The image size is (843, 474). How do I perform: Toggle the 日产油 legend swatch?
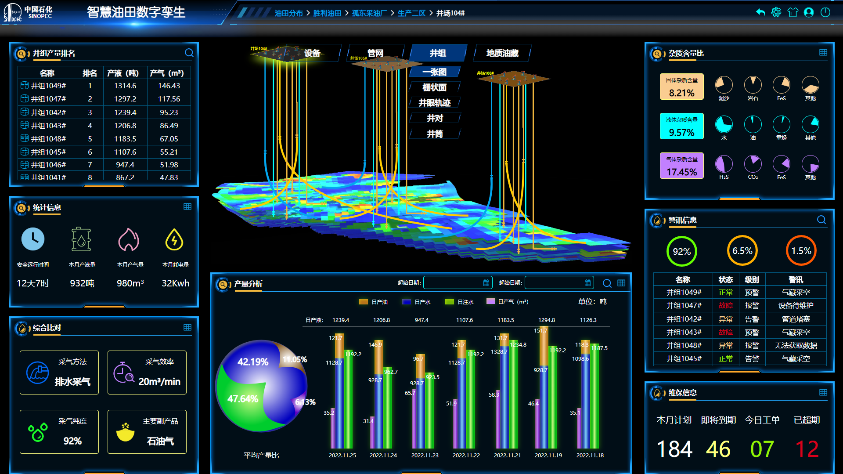363,302
